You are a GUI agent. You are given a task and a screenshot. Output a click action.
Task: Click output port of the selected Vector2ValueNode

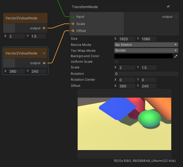coord(44,63)
